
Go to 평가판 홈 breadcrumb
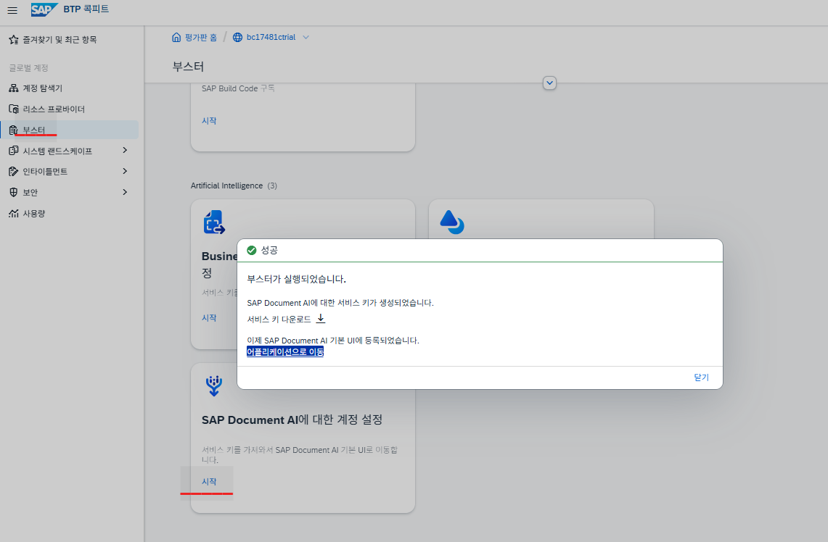pyautogui.click(x=201, y=38)
